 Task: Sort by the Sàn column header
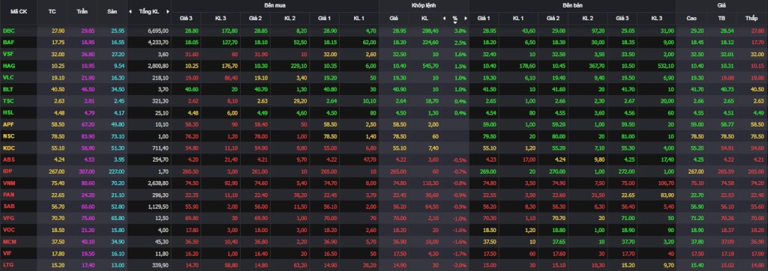click(112, 11)
